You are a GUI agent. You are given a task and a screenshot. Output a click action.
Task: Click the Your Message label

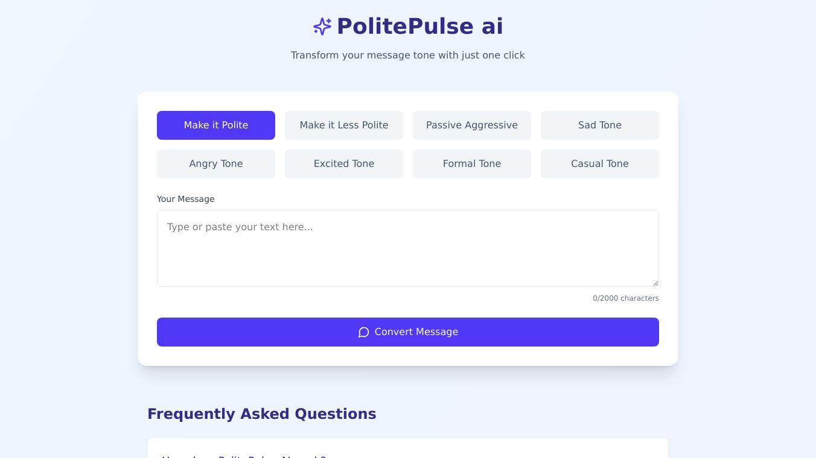coord(185,199)
